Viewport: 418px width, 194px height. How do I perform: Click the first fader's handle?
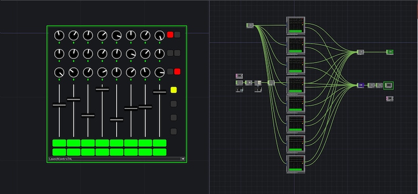coord(59,105)
